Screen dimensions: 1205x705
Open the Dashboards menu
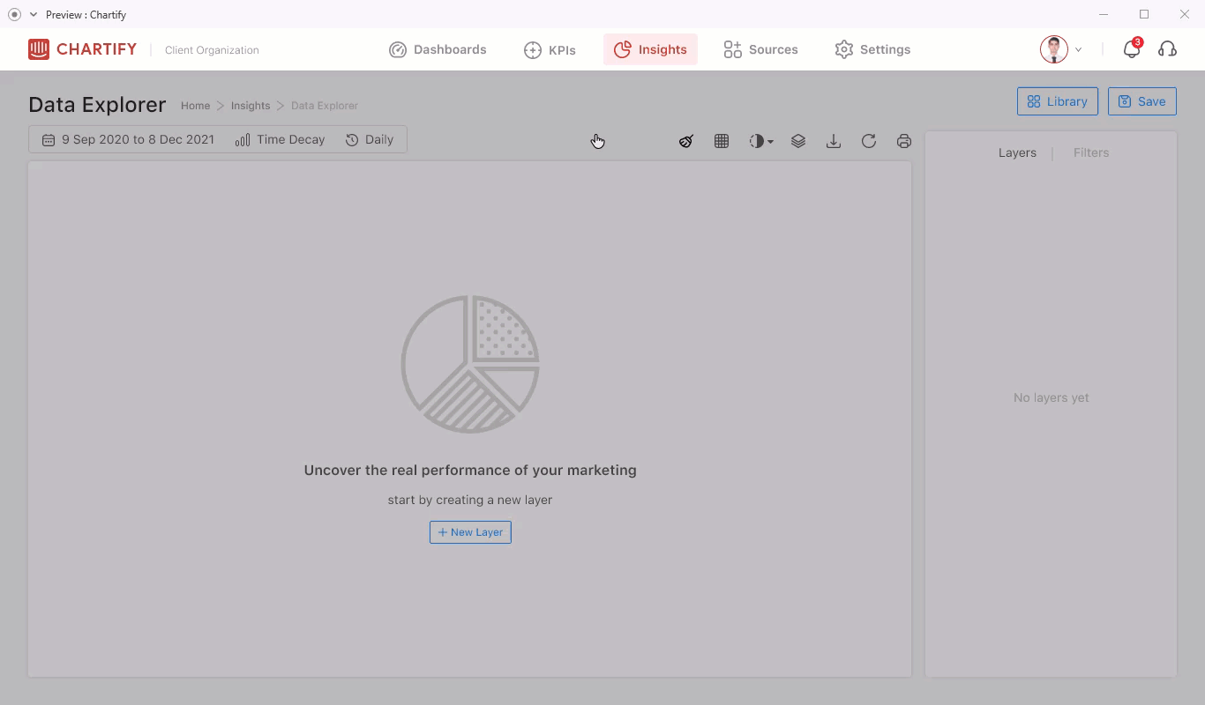click(x=438, y=49)
